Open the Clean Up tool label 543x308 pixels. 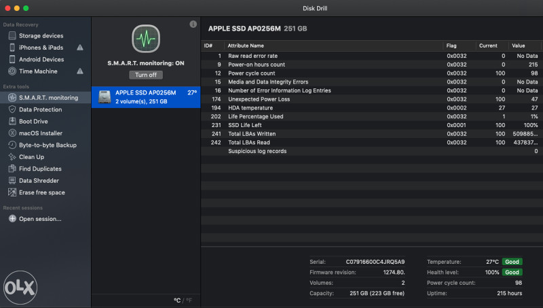(31, 157)
